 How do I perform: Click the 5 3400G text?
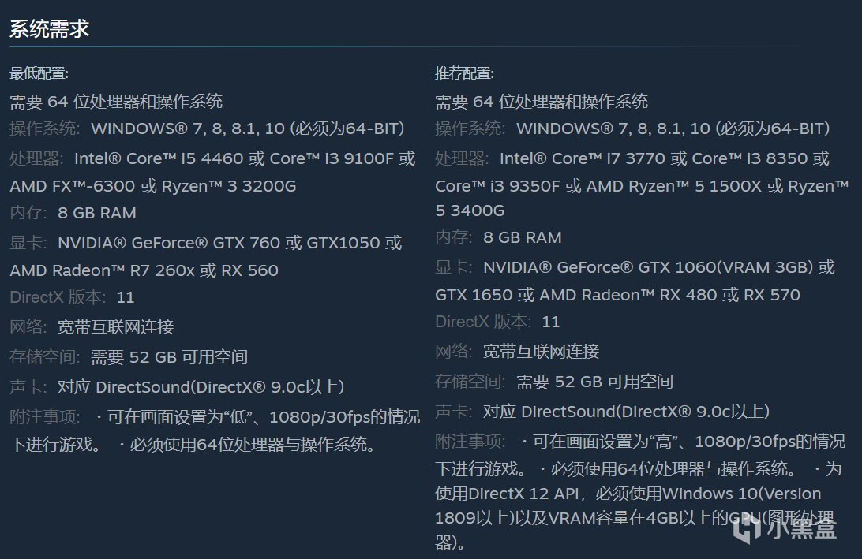pos(470,211)
